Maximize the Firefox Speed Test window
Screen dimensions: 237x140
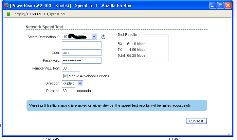(x=220, y=6)
